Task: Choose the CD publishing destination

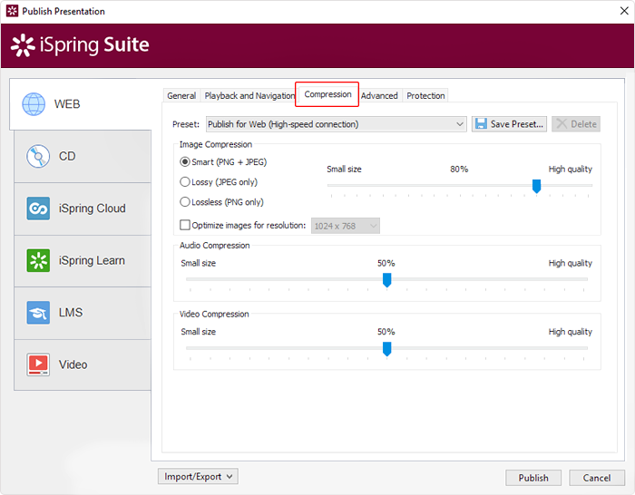Action: (83, 156)
